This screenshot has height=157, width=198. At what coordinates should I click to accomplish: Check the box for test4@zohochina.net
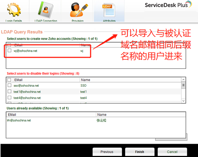[x=9, y=97]
